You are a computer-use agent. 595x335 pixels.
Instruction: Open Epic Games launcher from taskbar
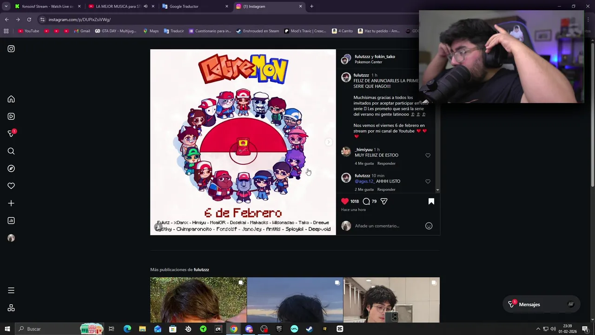click(x=279, y=329)
